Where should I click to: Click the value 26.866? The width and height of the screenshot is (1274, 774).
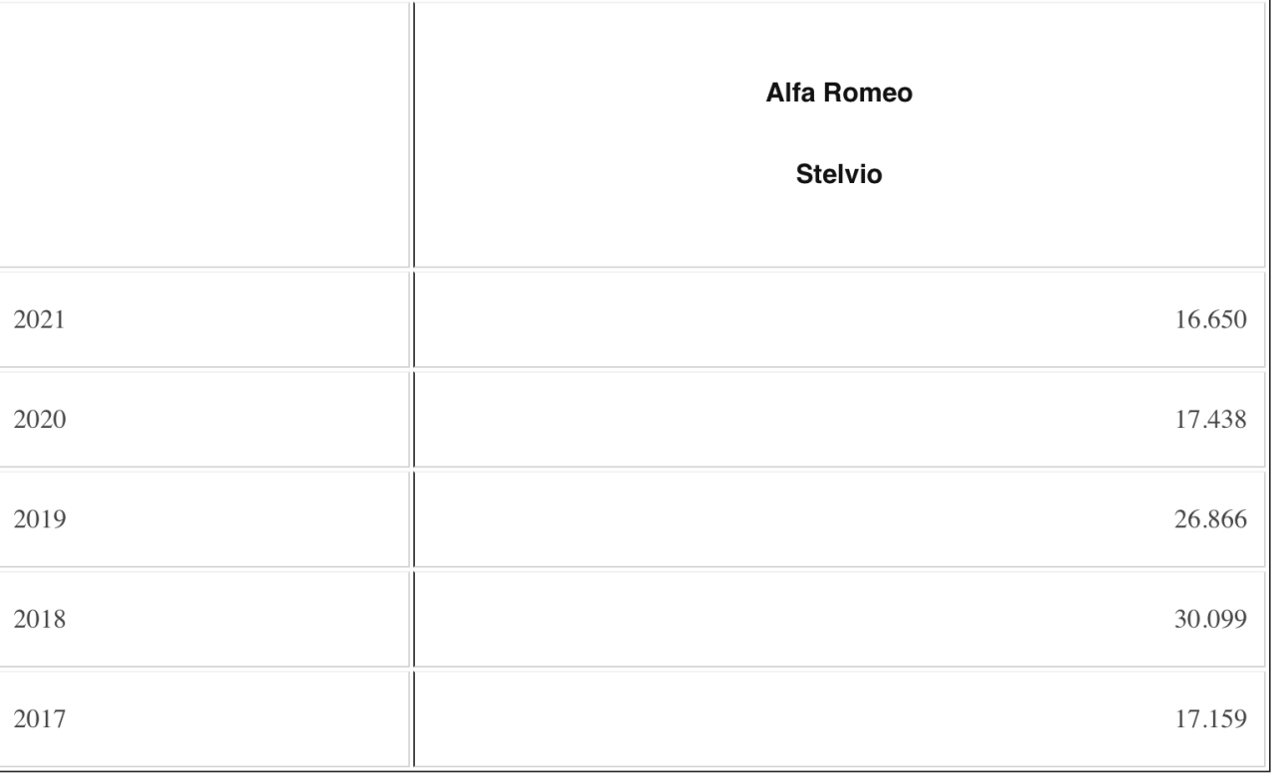pyautogui.click(x=1211, y=519)
